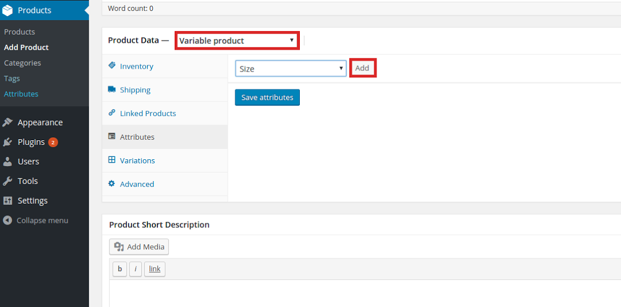The height and width of the screenshot is (307, 621).
Task: Click the bold 'b' editor button
Action: point(120,269)
